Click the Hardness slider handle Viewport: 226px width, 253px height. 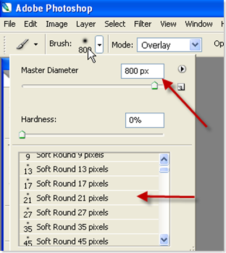coord(22,135)
